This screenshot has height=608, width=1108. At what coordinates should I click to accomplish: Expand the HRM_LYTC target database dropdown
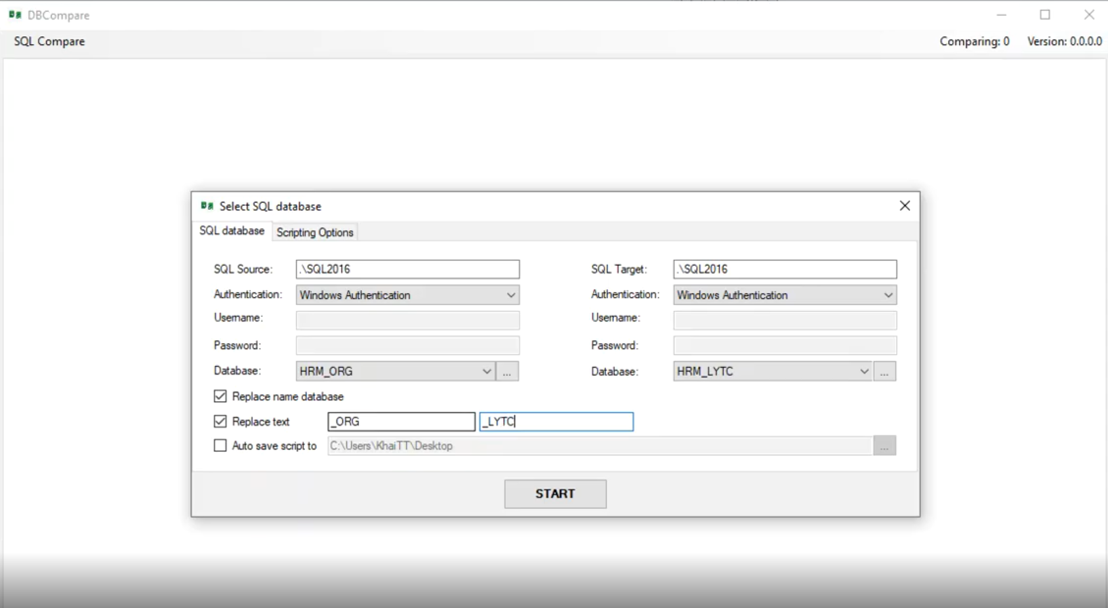click(x=864, y=371)
